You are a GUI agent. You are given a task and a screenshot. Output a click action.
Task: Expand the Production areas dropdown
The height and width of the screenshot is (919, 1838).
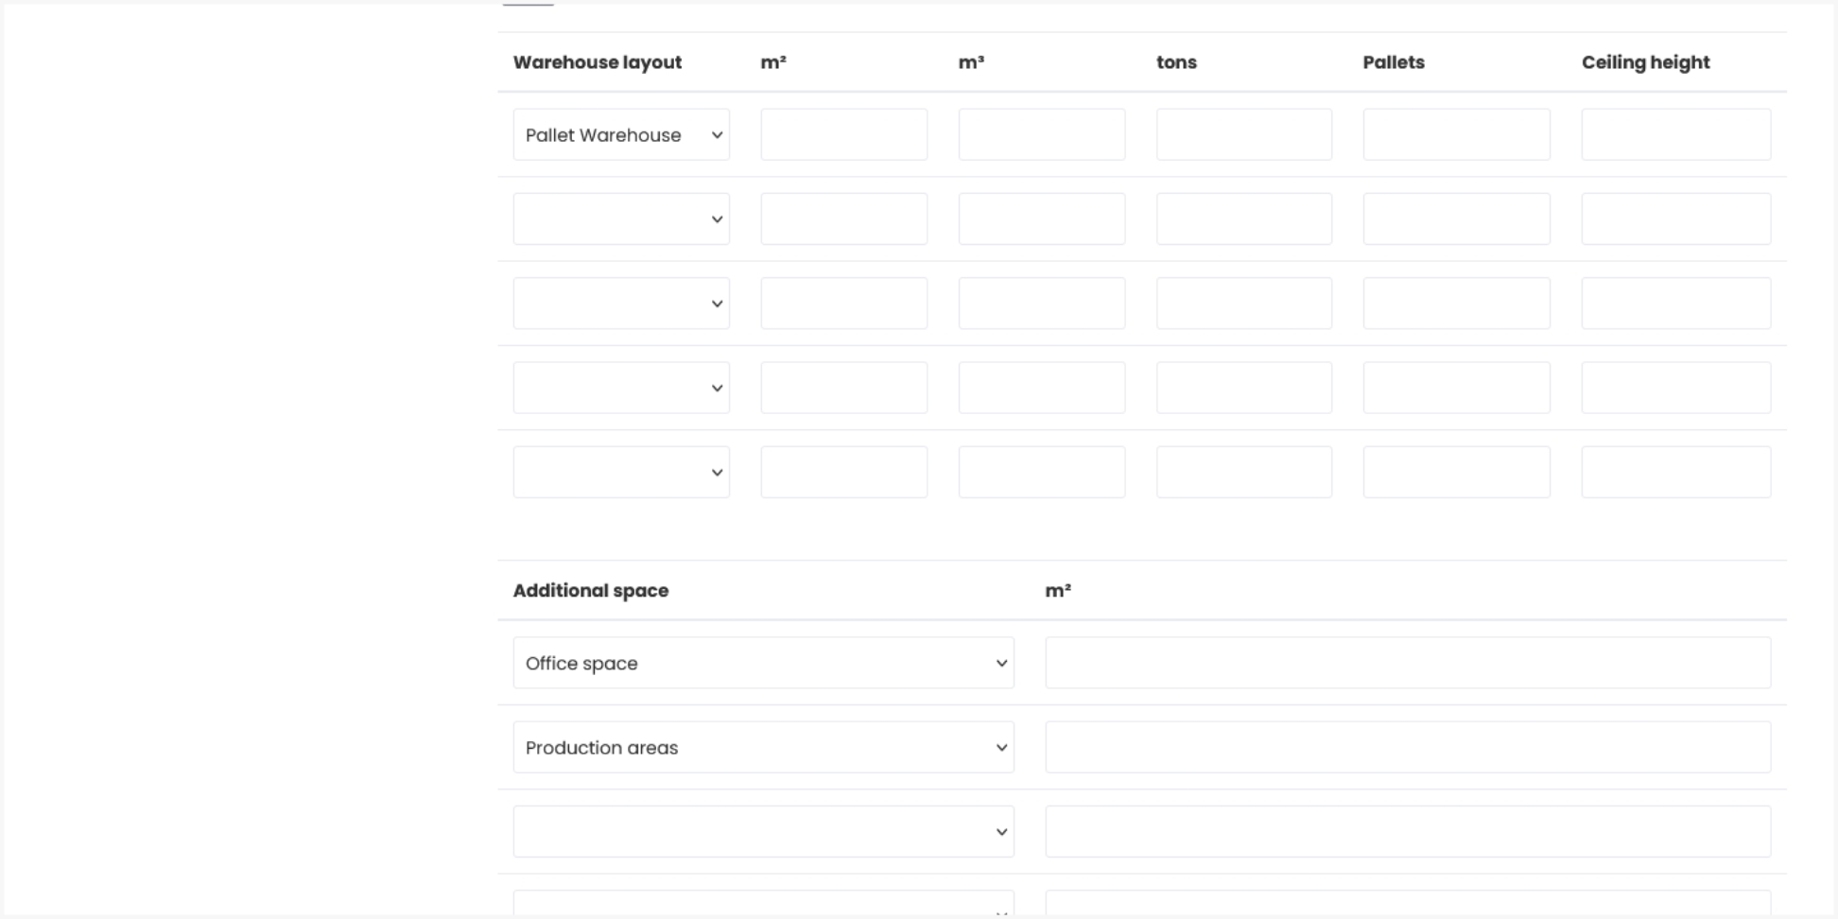(x=762, y=747)
